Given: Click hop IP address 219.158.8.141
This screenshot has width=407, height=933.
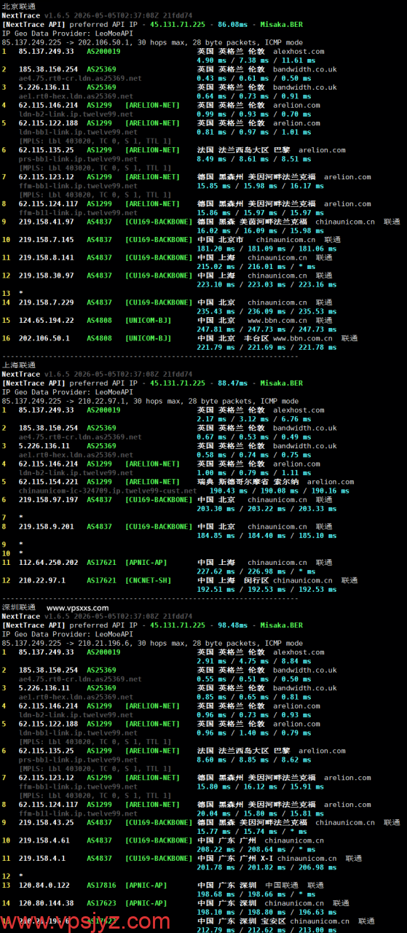Looking at the screenshot, I should [x=47, y=257].
